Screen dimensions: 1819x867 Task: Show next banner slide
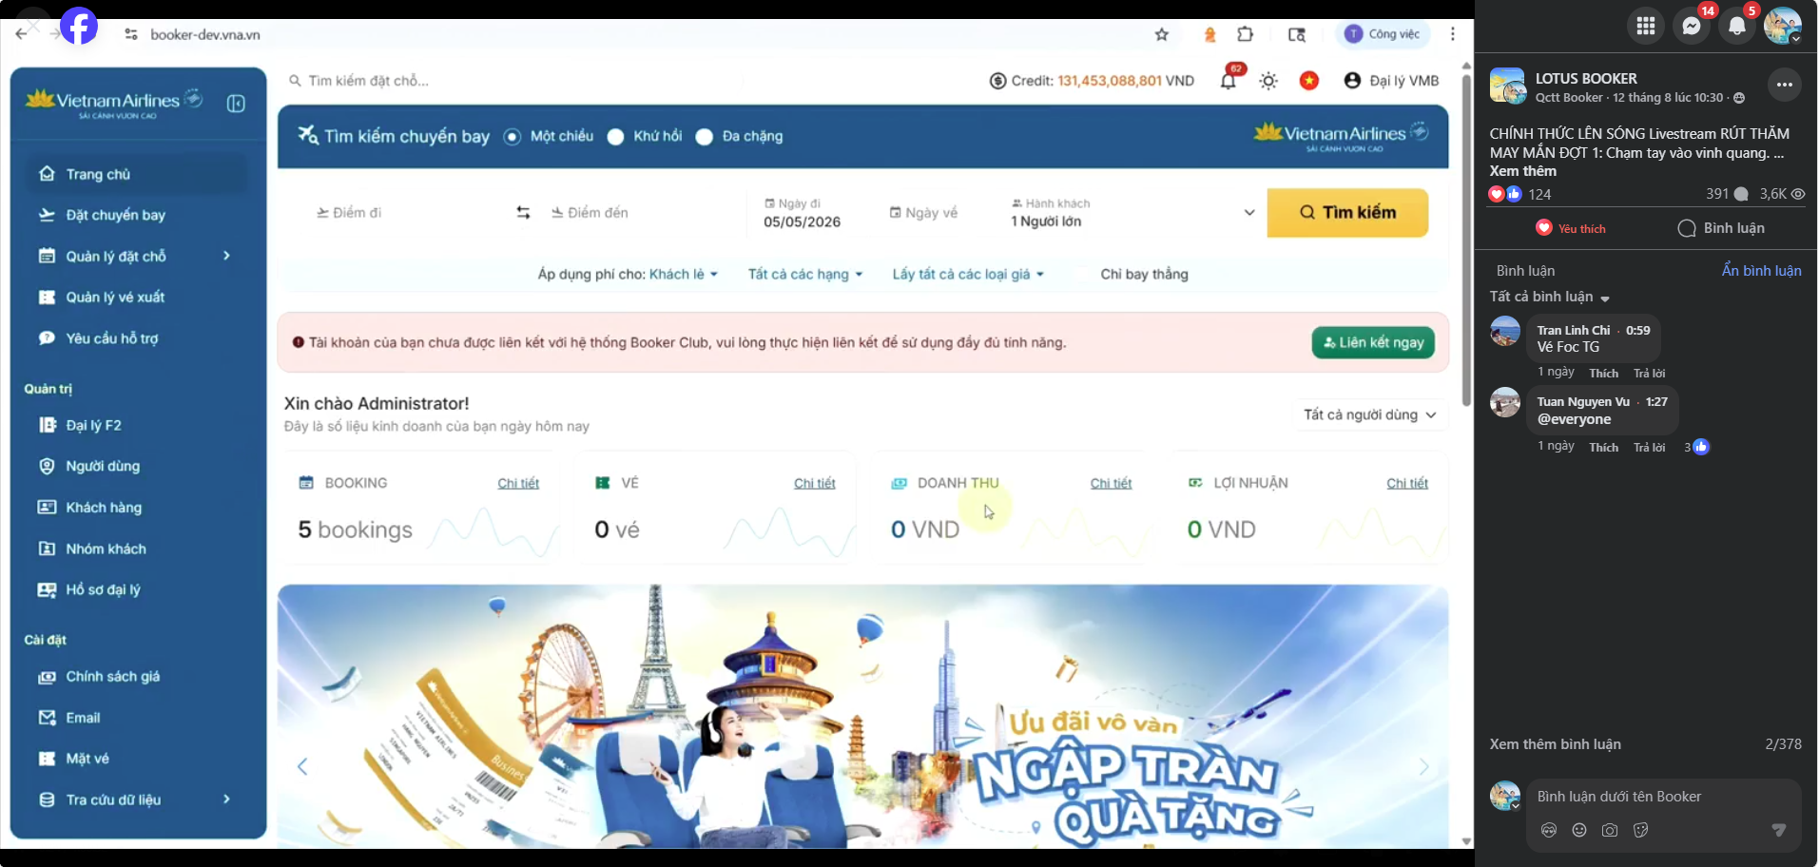pos(1423,766)
